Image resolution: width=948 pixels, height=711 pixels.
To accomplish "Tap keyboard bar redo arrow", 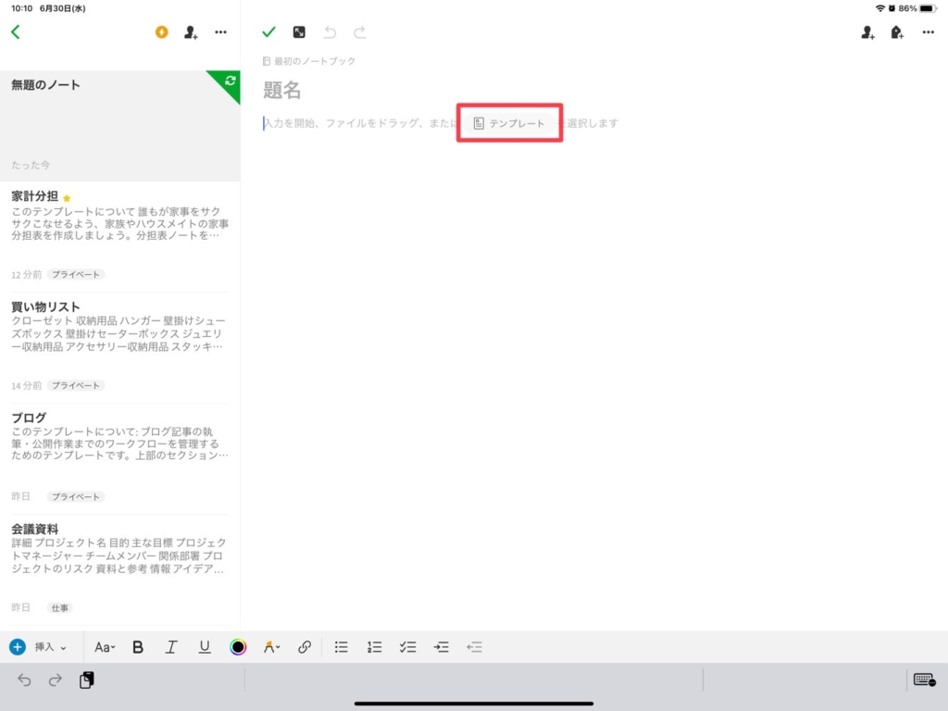I will (55, 680).
